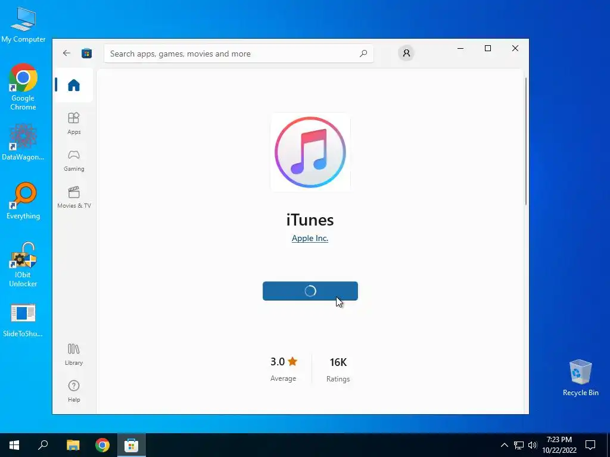Viewport: 610px width, 457px height.
Task: Select the Google Chrome desktop shortcut
Action: [23, 87]
